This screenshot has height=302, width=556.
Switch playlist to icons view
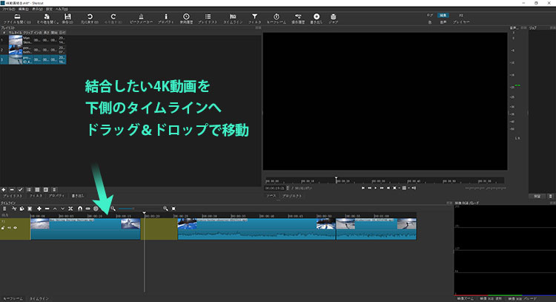click(46, 190)
